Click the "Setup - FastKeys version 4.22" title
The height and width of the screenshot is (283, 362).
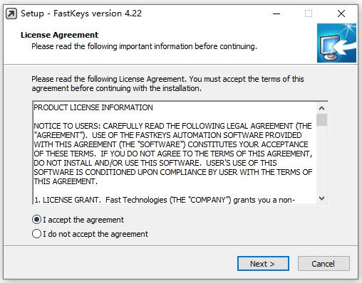point(81,14)
